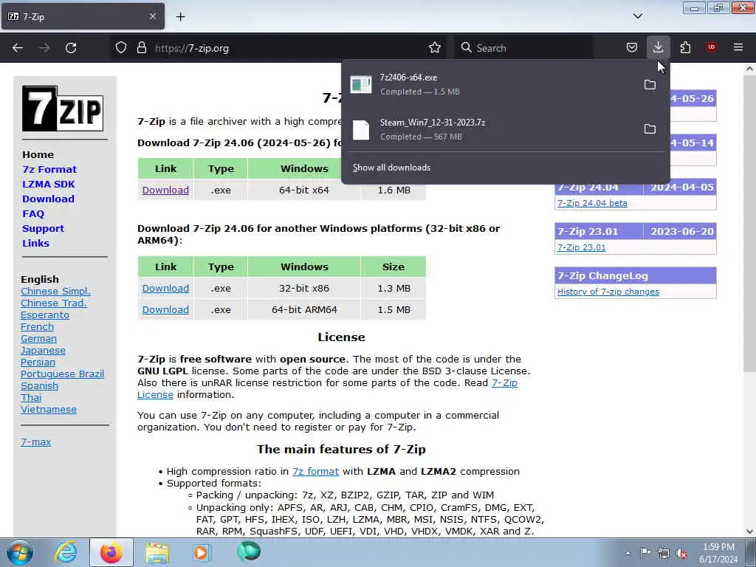Switch language to French
Image resolution: width=756 pixels, height=567 pixels.
tap(37, 327)
